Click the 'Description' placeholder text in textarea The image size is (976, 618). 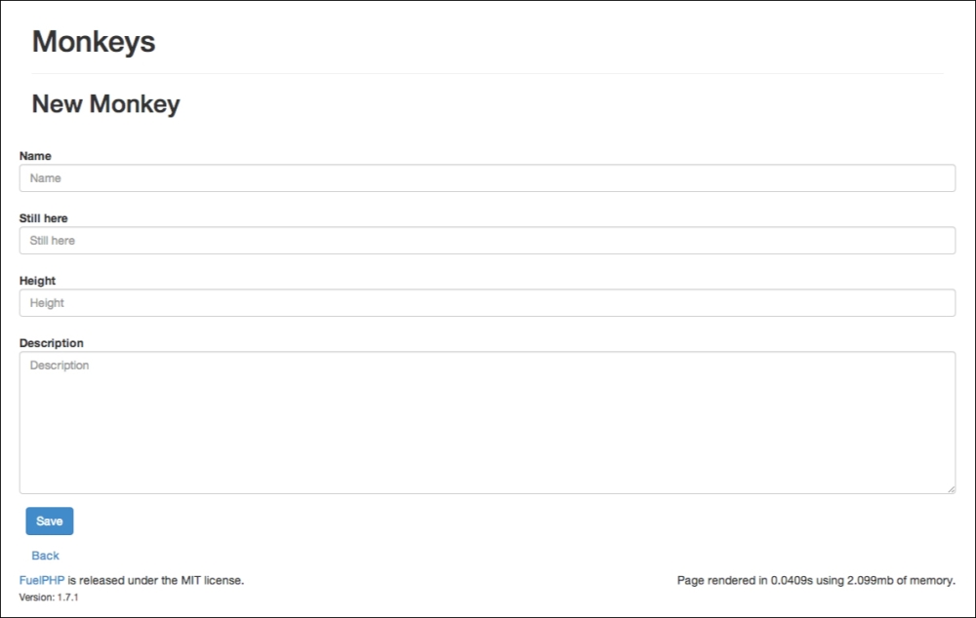(60, 366)
